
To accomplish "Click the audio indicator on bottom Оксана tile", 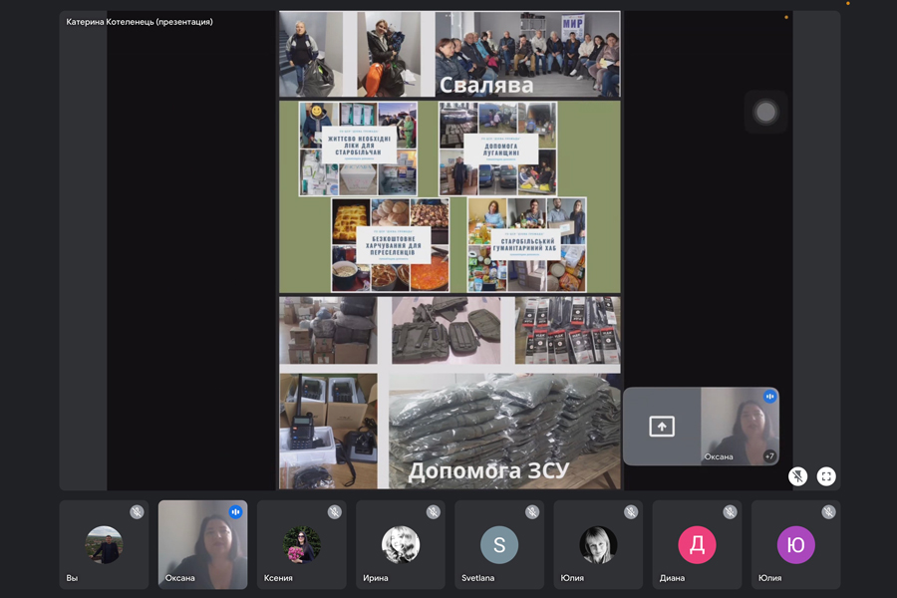I will (235, 511).
